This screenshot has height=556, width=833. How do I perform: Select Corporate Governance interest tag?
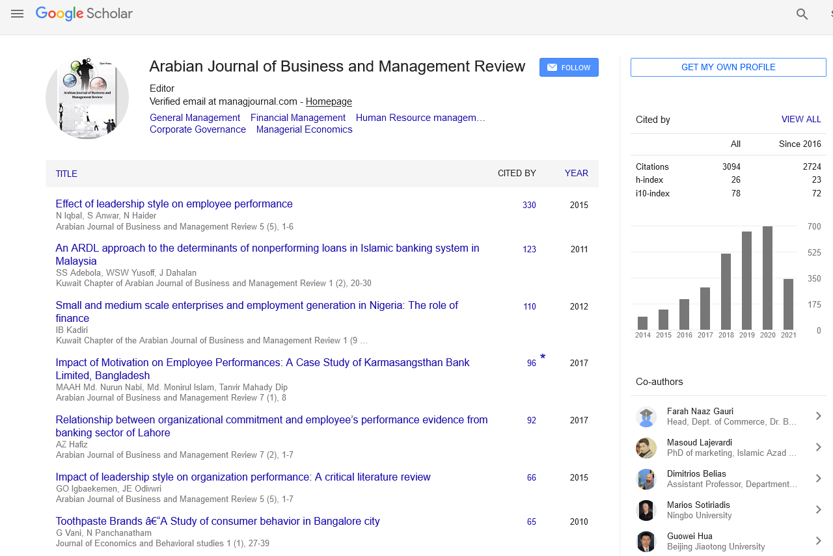coord(198,129)
